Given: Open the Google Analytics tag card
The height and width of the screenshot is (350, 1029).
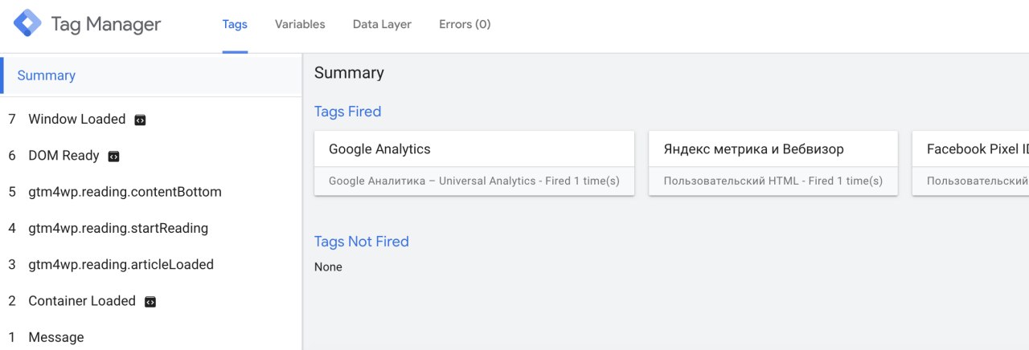Looking at the screenshot, I should 474,163.
